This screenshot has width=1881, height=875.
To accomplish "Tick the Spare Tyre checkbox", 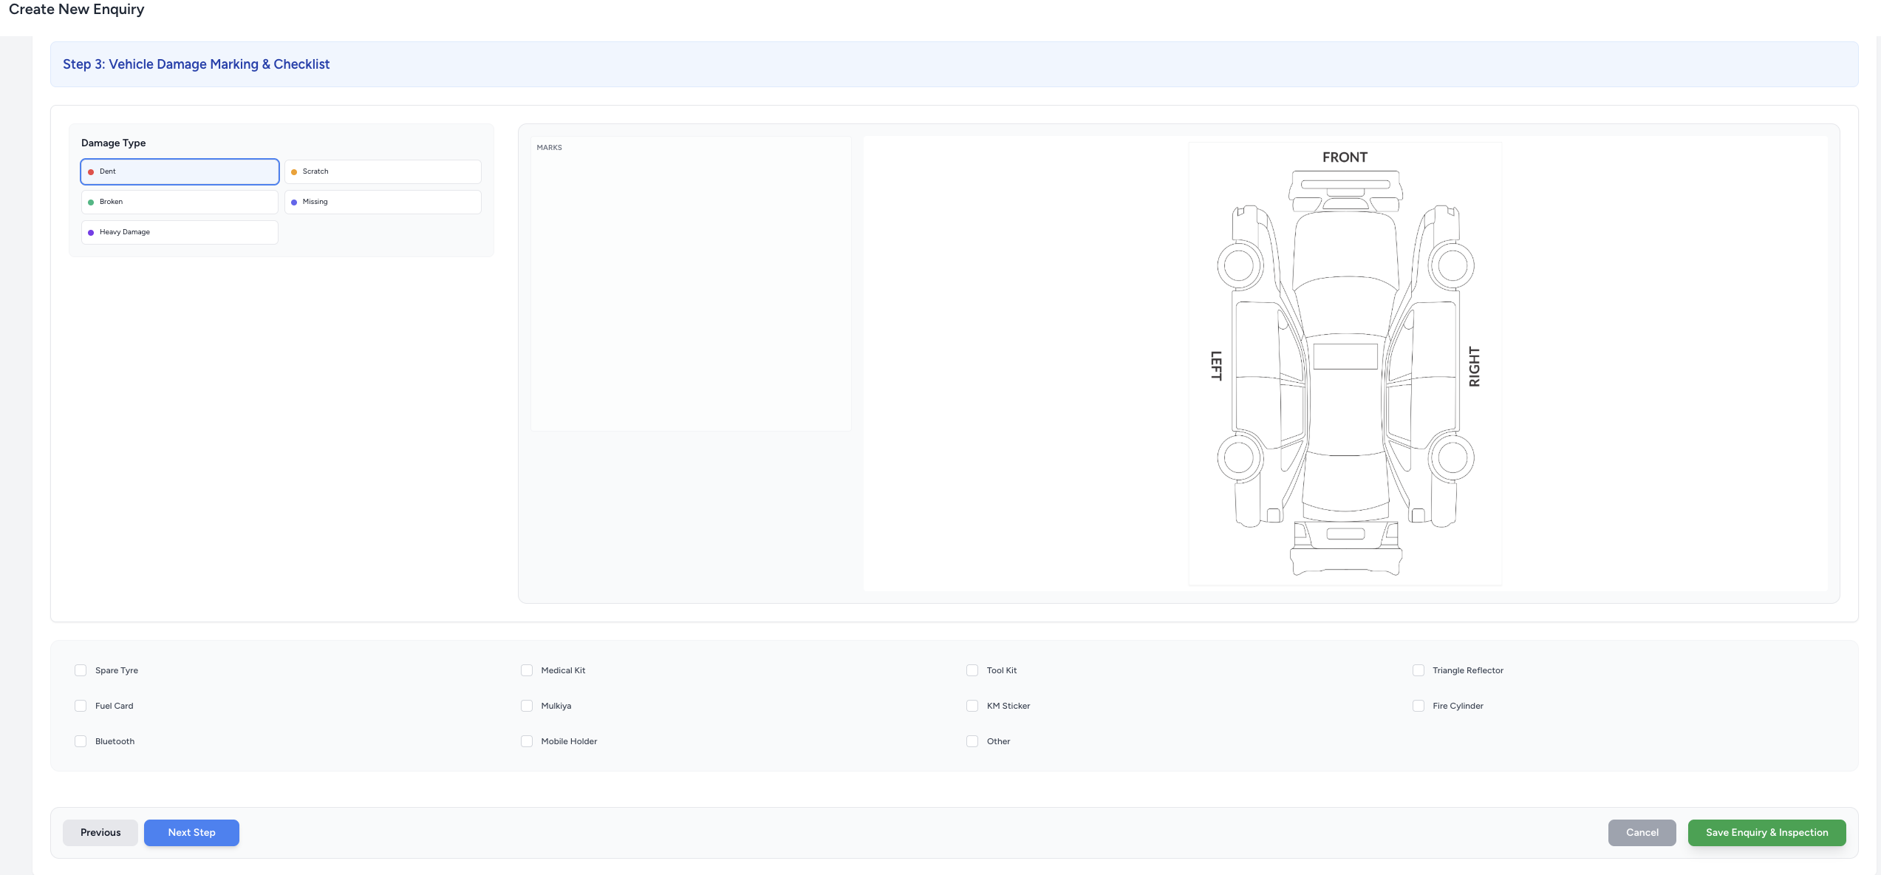I will pyautogui.click(x=81, y=670).
